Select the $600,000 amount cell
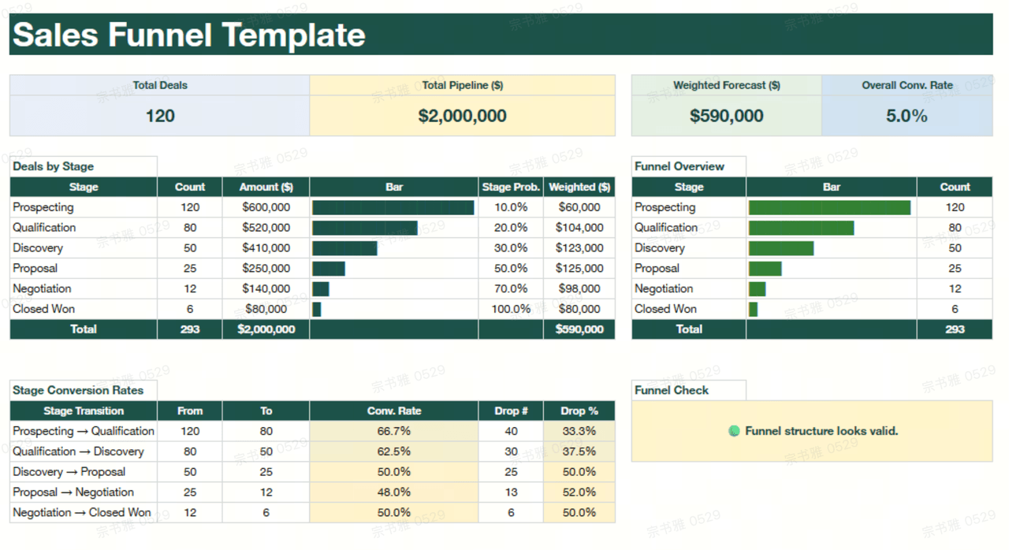Image resolution: width=1009 pixels, height=550 pixels. pos(266,207)
